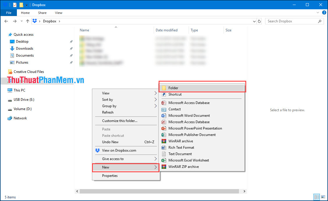Viewport: 328px width, 201px height.
Task: Expand the Group by submenu
Action: [x=126, y=106]
